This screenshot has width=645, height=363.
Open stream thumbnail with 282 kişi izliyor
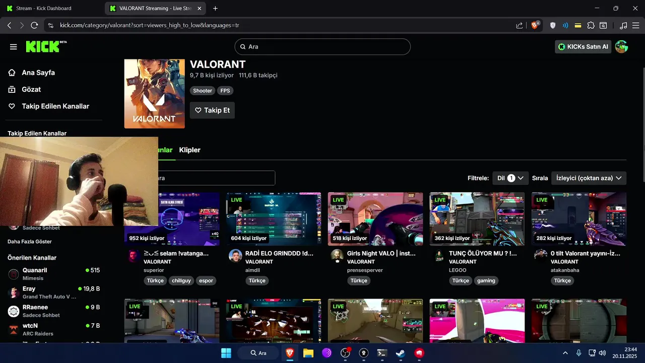click(x=579, y=219)
